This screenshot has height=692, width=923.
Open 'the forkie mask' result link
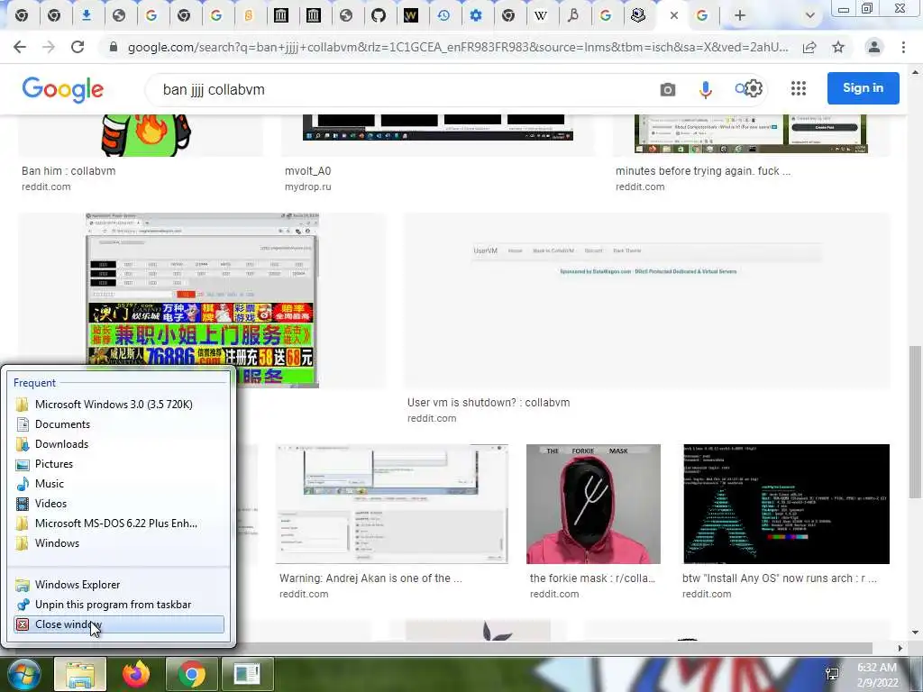593,578
